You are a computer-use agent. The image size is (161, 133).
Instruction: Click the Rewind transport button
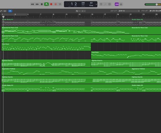coord(32,4)
